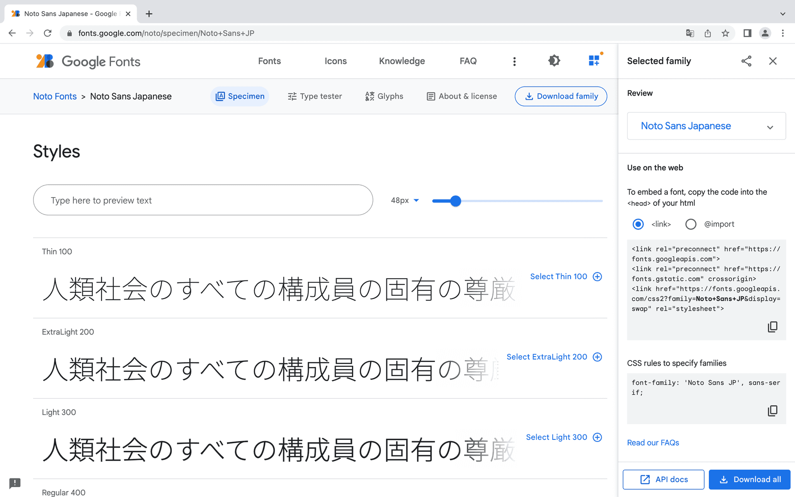
Task: Click the font size slider handle
Action: pyautogui.click(x=455, y=201)
